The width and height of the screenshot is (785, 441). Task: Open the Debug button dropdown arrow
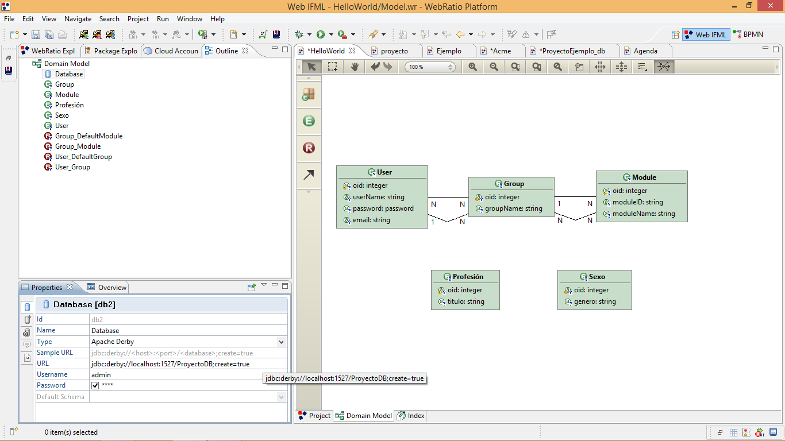tap(309, 34)
